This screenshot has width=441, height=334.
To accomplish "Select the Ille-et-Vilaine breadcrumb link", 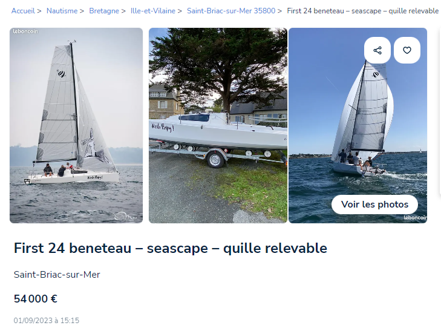I will click(152, 11).
